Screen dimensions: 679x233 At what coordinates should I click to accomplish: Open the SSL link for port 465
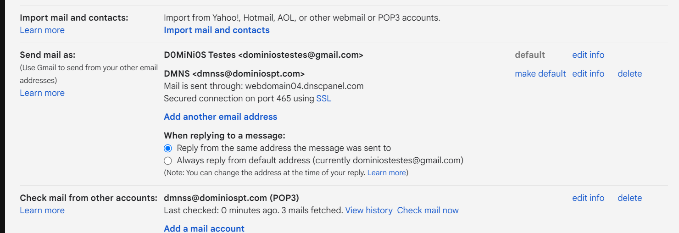click(323, 99)
